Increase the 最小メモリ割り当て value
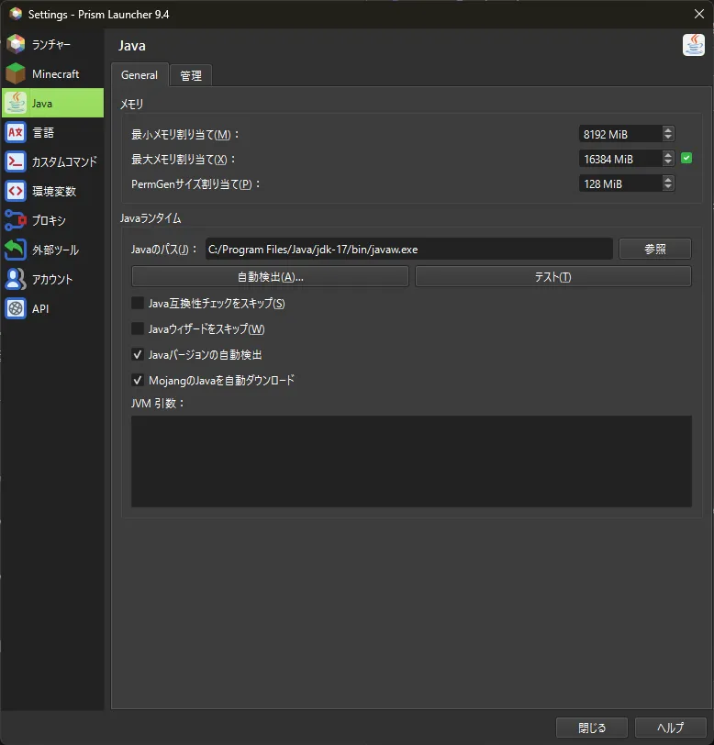The height and width of the screenshot is (745, 714). click(668, 129)
